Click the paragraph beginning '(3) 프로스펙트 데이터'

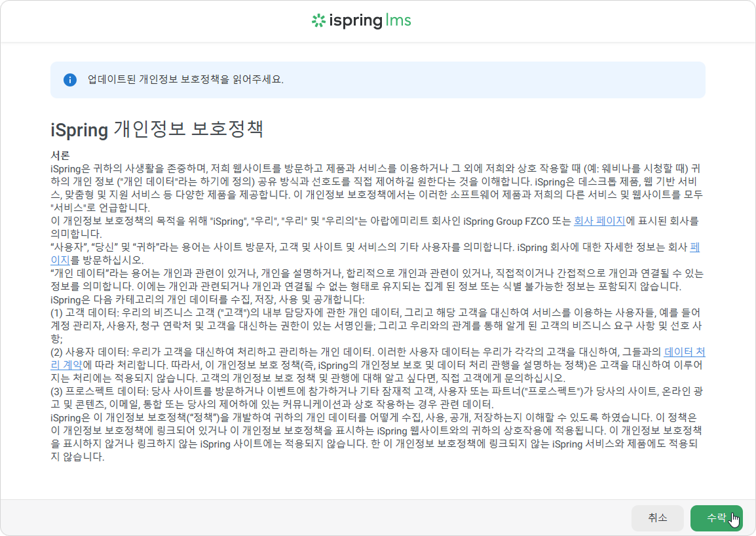(376, 398)
